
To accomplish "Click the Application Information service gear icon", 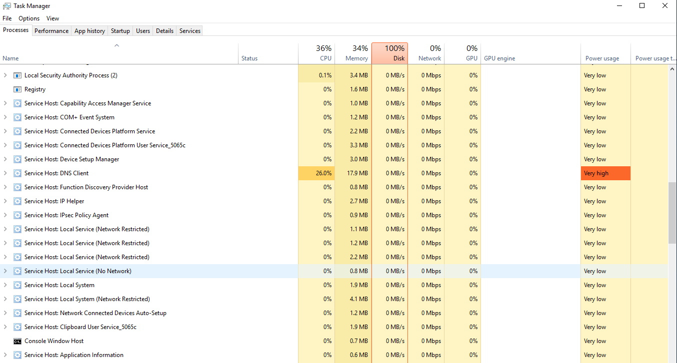I will [x=17, y=355].
